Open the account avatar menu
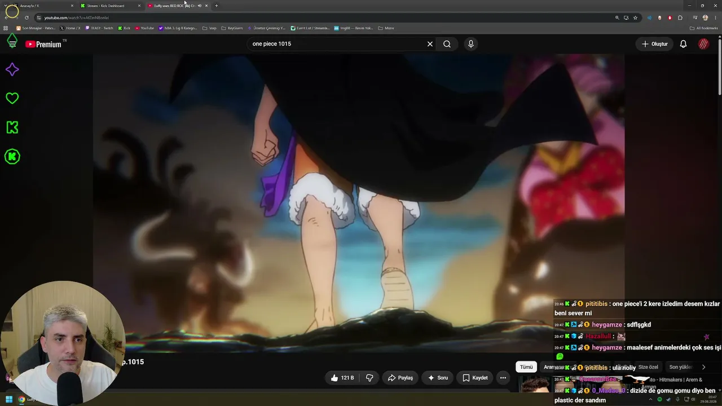This screenshot has width=722, height=406. [x=703, y=44]
